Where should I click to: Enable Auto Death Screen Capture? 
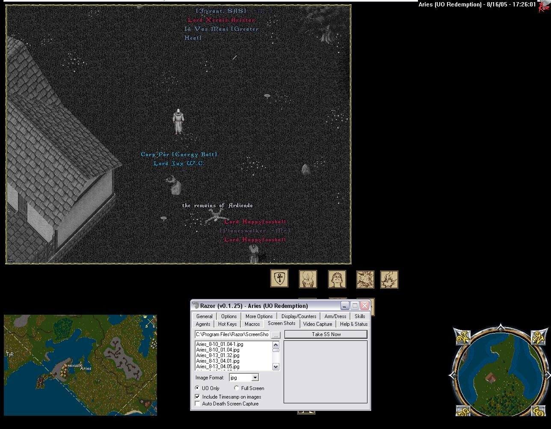[x=198, y=404]
